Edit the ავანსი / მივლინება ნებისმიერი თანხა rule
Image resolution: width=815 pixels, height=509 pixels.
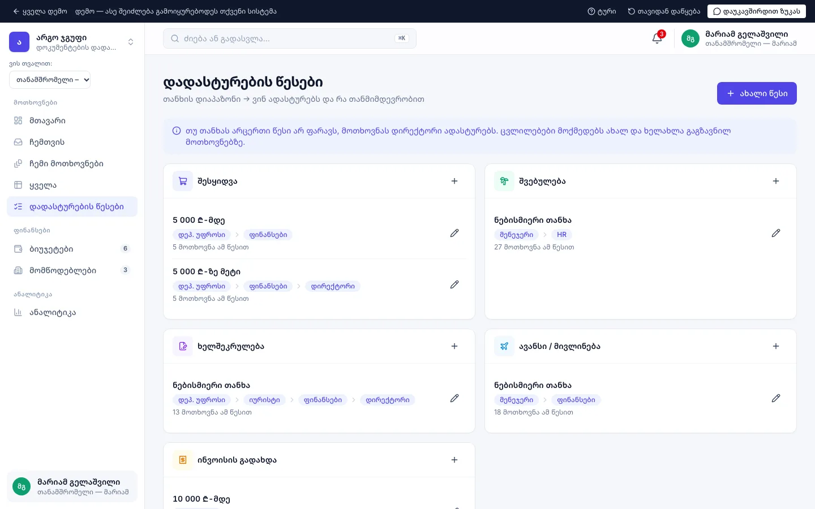[x=776, y=398]
